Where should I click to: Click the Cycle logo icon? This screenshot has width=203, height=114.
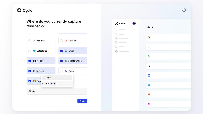pyautogui.click(x=19, y=10)
